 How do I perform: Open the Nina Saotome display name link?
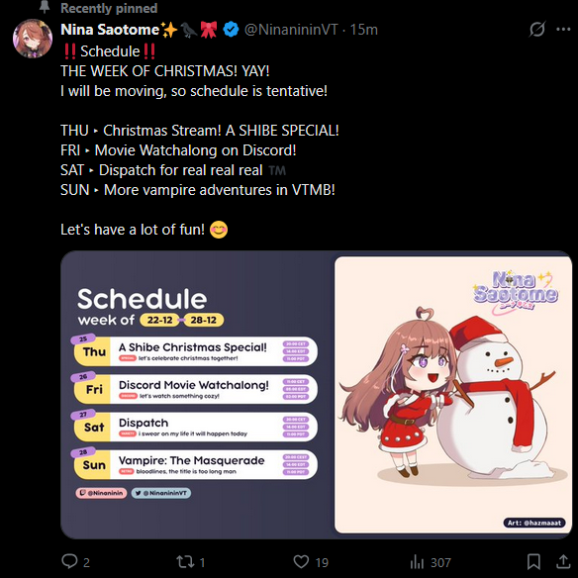pos(110,30)
